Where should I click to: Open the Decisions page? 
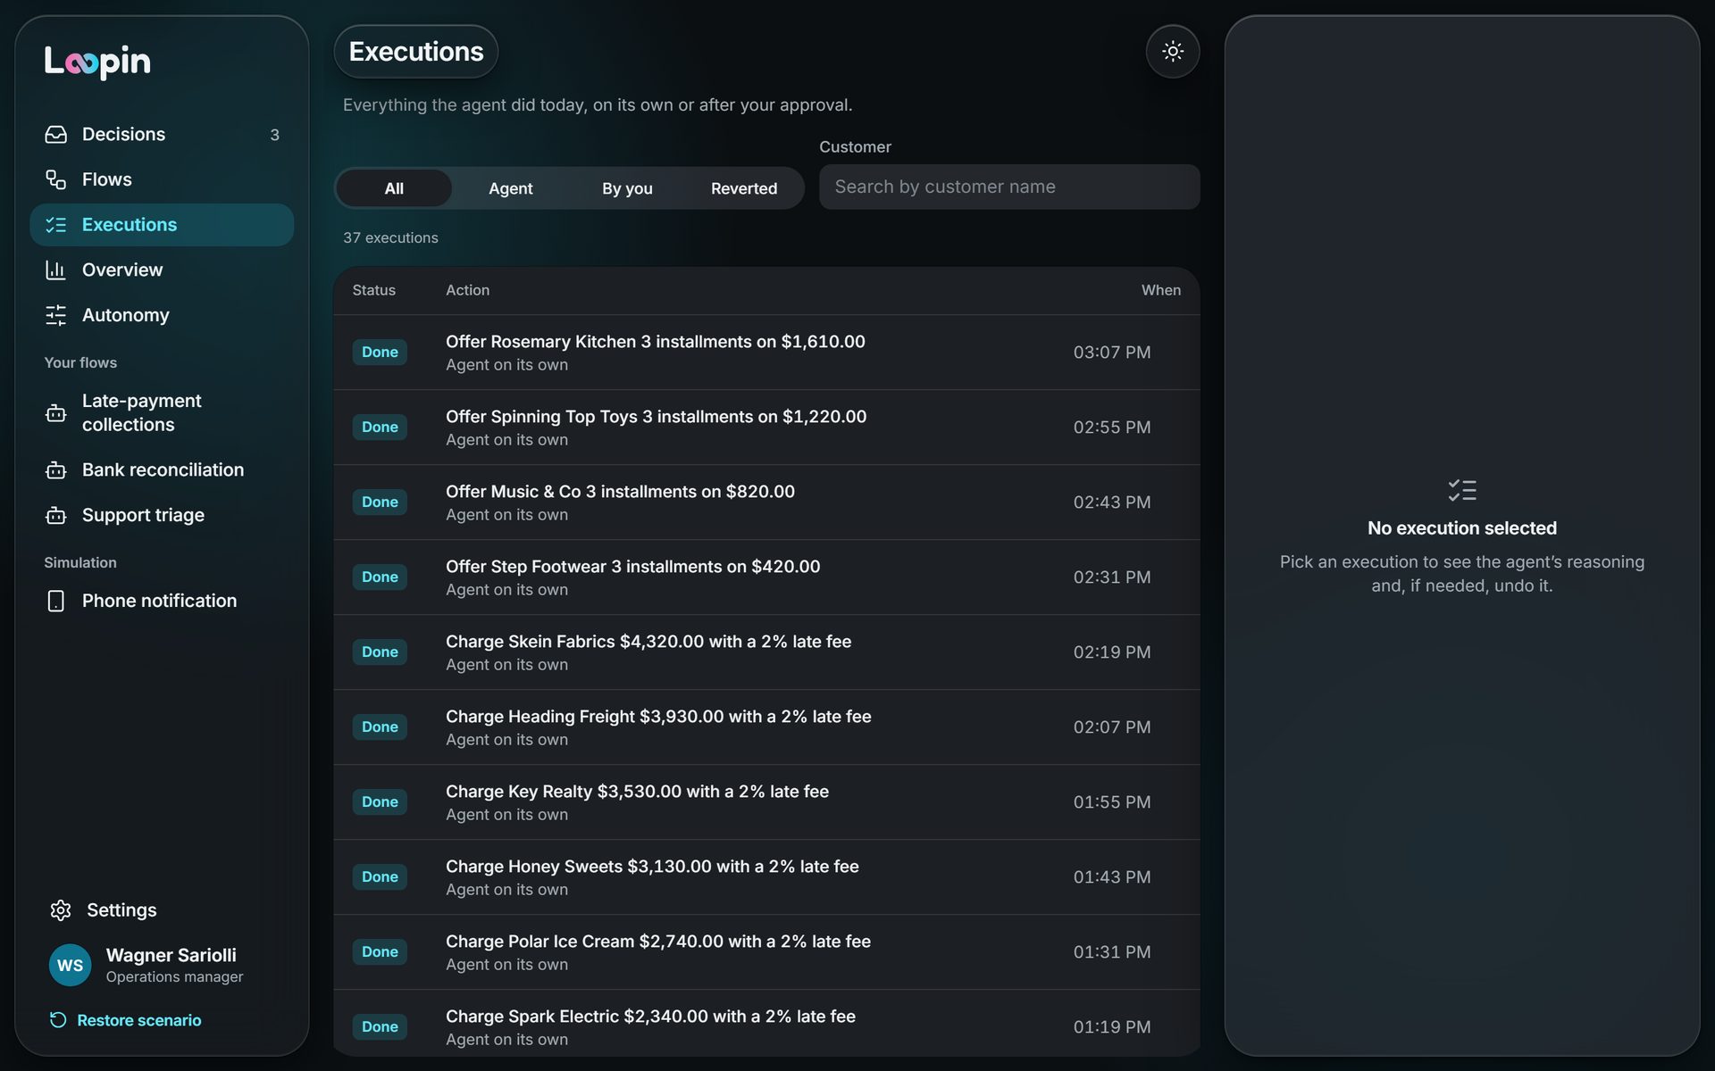pos(162,134)
